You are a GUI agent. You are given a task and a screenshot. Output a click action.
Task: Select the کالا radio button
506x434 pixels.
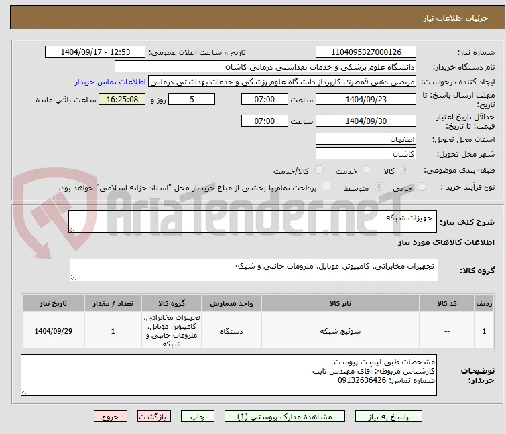coord(405,170)
